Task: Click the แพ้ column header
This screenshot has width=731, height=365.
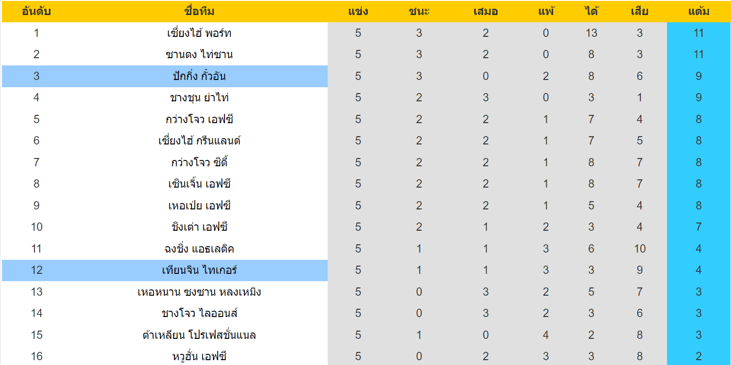Action: (x=546, y=12)
